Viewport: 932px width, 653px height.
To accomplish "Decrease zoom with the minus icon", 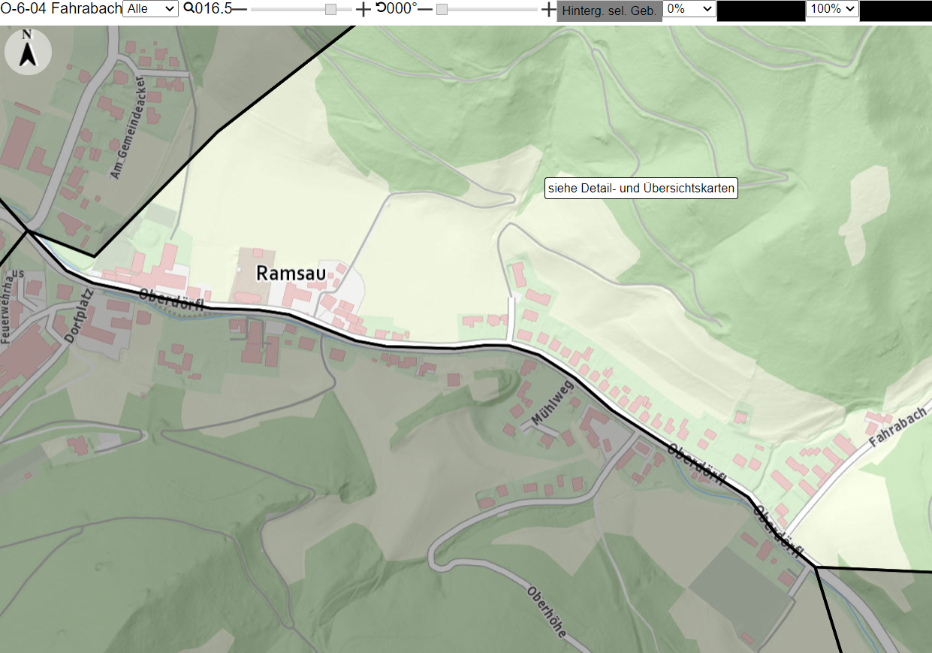I will 240,9.
